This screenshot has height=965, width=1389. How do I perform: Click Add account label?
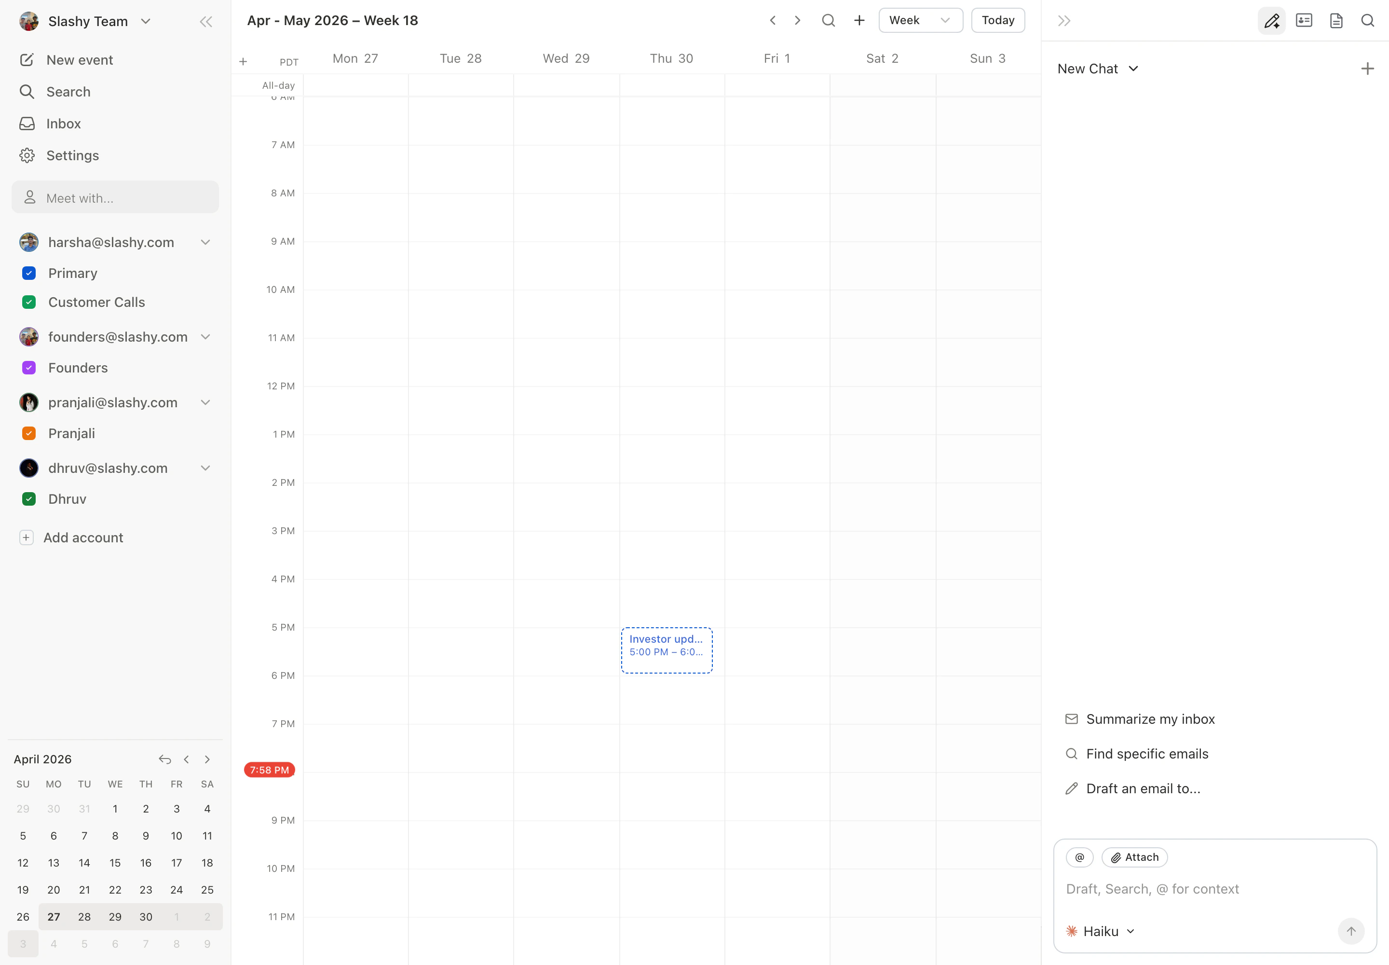(83, 538)
